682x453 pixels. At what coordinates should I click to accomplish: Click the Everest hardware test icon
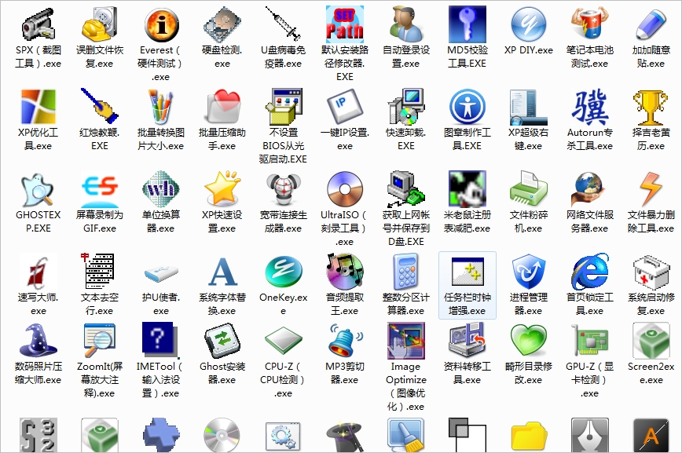point(161,24)
